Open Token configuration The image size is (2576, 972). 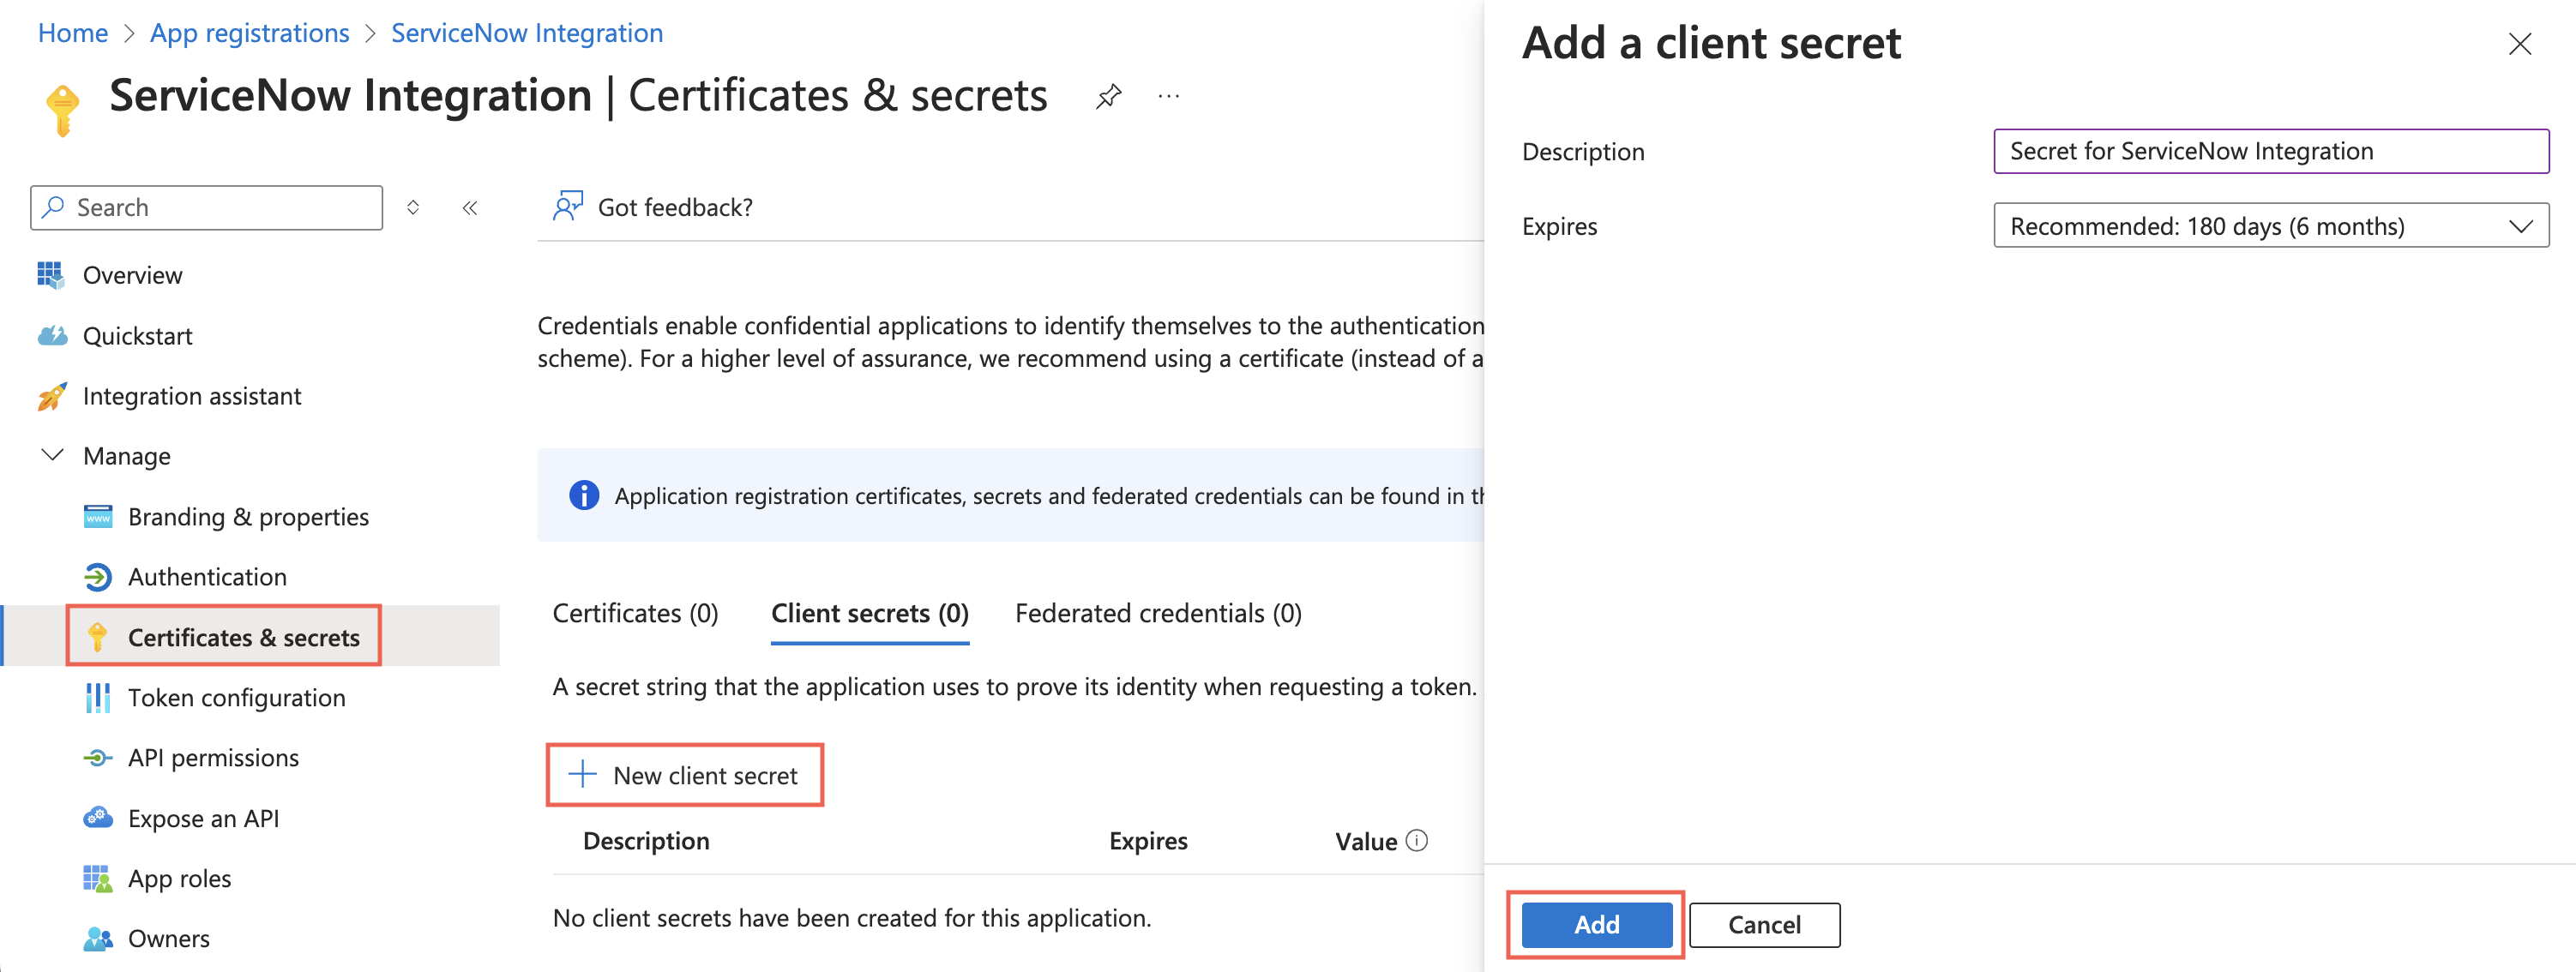(237, 698)
